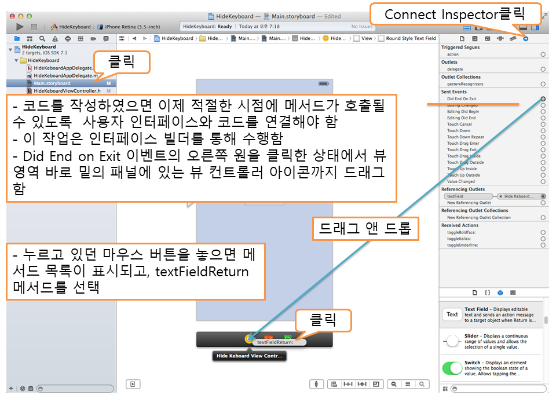Open the Connections inspector arrow icon

[525, 39]
